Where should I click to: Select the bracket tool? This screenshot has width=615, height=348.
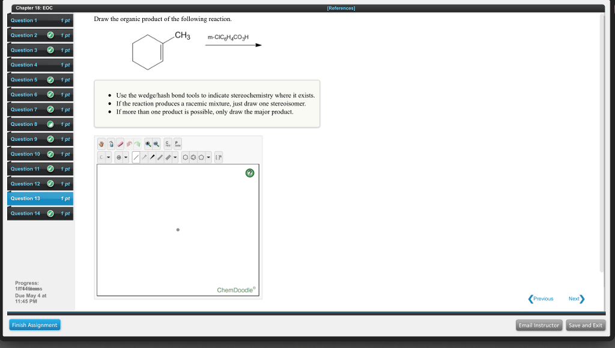pos(219,157)
